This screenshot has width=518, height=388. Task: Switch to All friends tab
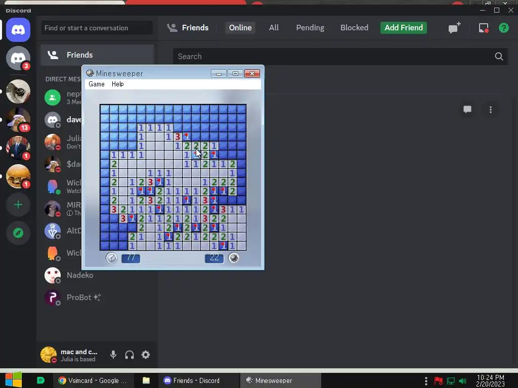274,28
